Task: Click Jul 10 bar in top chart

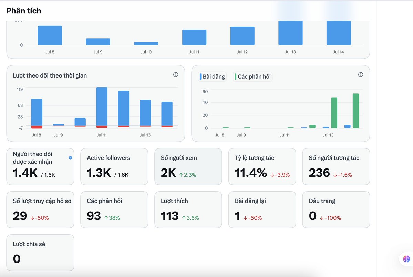Action: (146, 43)
